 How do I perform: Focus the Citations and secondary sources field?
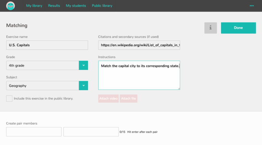point(139,45)
